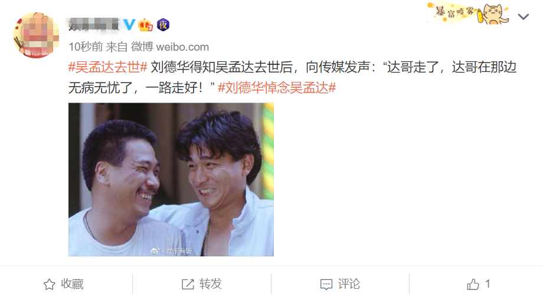
Task: Open hashtag #吴孟达去世#
Action: [x=108, y=67]
